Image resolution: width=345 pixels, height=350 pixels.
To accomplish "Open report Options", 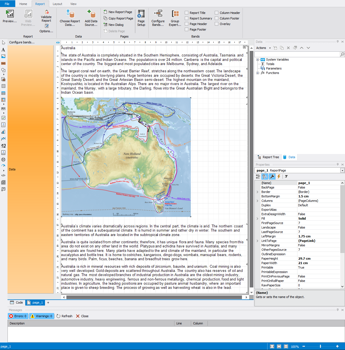I will coord(46,28).
